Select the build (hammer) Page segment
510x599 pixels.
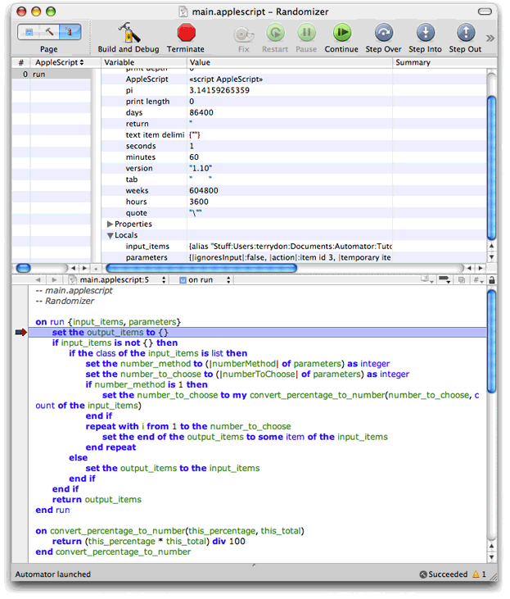point(49,32)
